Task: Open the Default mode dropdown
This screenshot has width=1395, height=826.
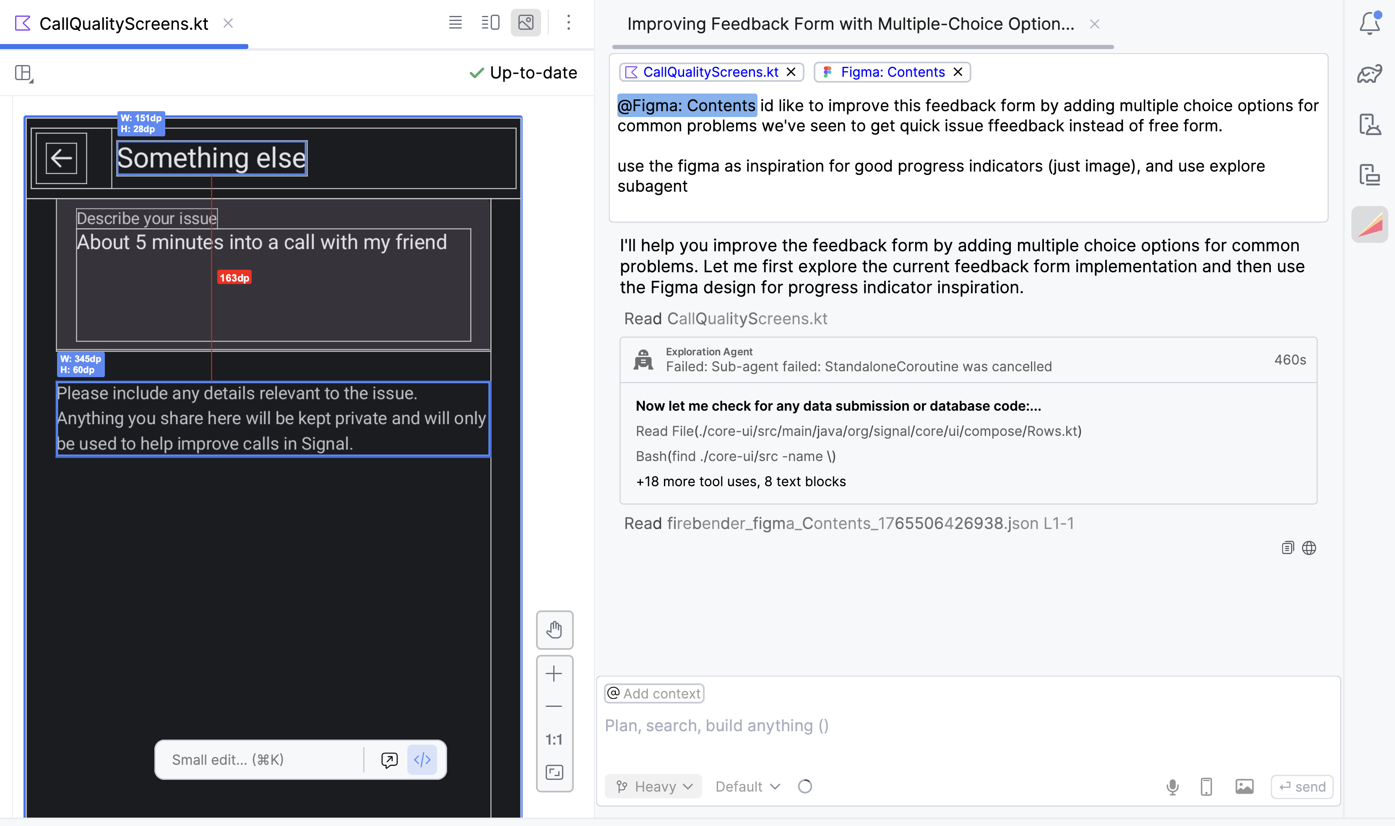Action: (x=747, y=787)
